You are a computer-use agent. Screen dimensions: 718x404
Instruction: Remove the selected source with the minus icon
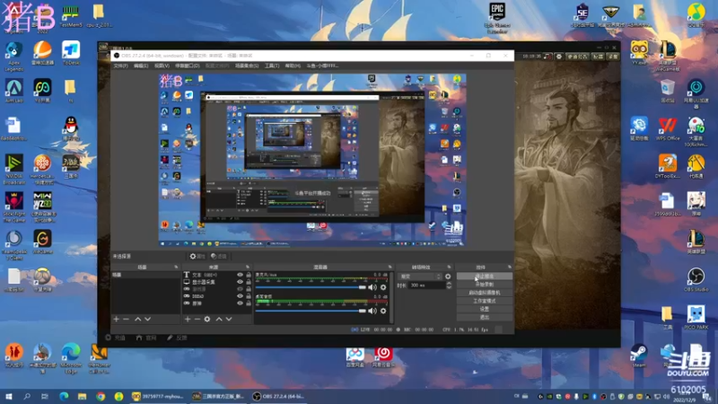pos(197,319)
